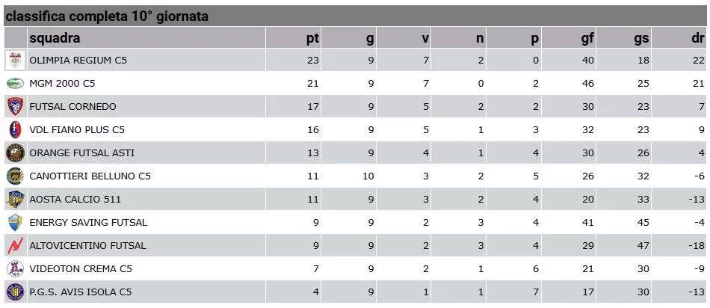Click the MGM 2000 C5 team name
The image size is (710, 308).
(x=63, y=83)
